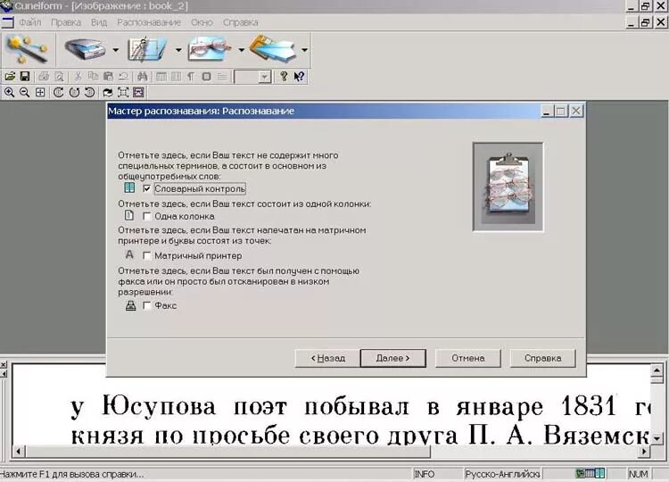
Task: Click the fit-to-window icon next to zoom out
Action: click(x=40, y=92)
